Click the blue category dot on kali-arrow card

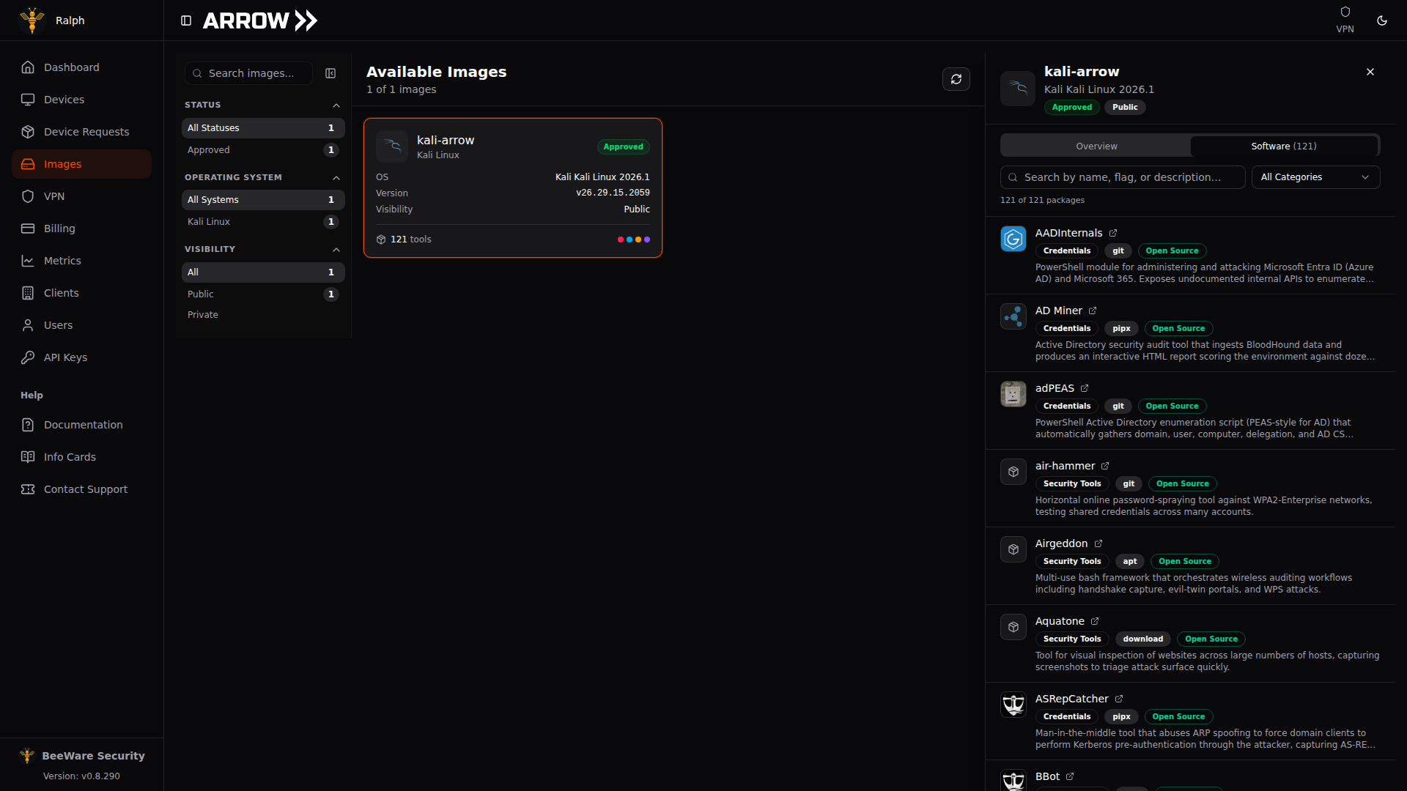tap(629, 239)
